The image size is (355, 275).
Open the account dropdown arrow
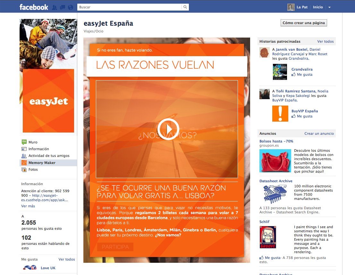(329, 7)
